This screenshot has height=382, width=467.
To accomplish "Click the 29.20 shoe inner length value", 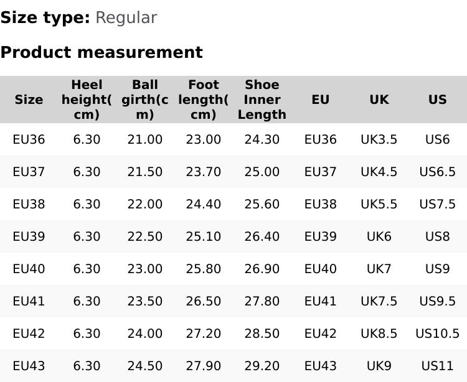I will [x=262, y=366].
